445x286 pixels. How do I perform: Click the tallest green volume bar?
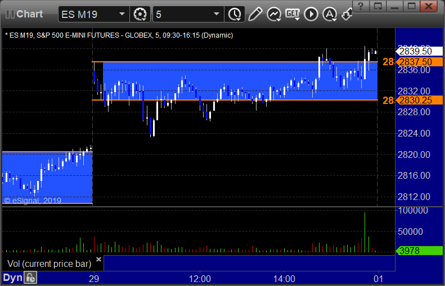click(365, 232)
